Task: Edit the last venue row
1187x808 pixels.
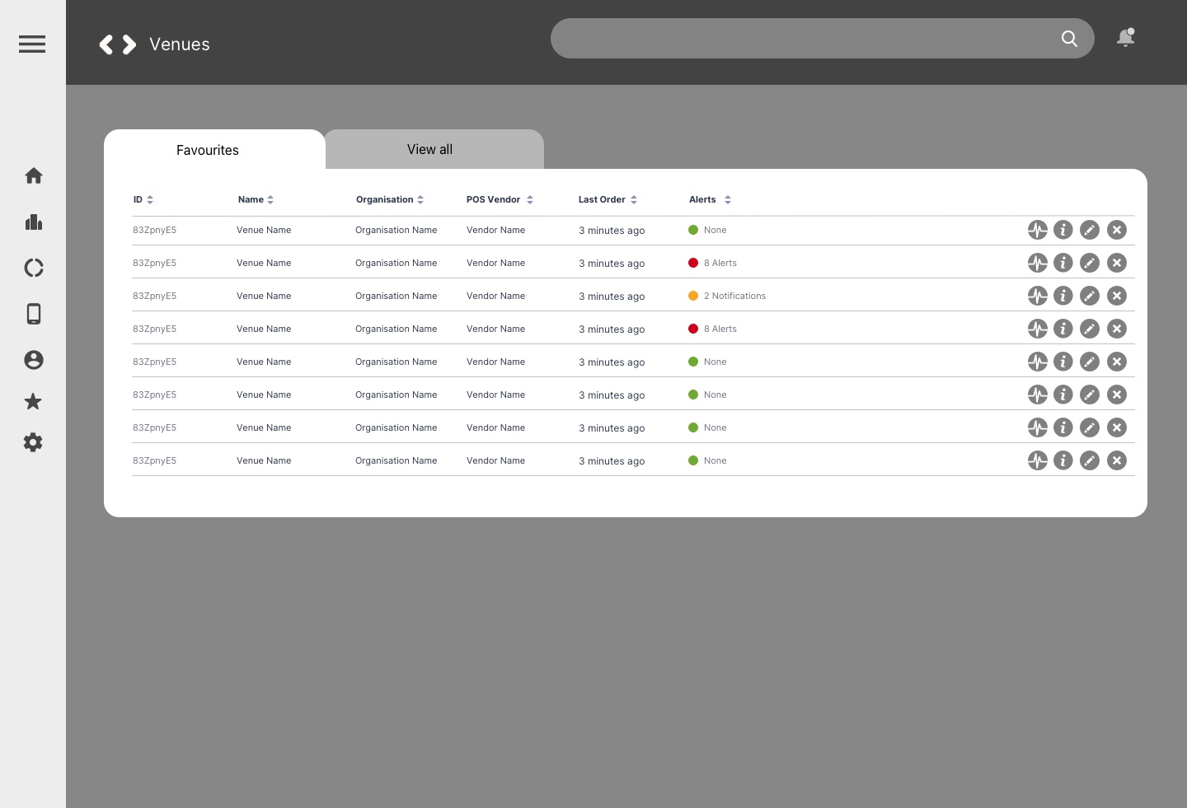Action: coord(1090,460)
